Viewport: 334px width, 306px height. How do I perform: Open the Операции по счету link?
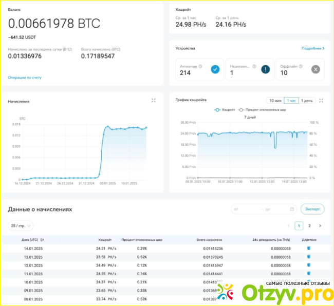click(25, 78)
